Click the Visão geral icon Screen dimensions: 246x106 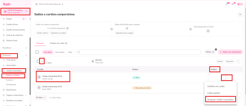[4, 60]
